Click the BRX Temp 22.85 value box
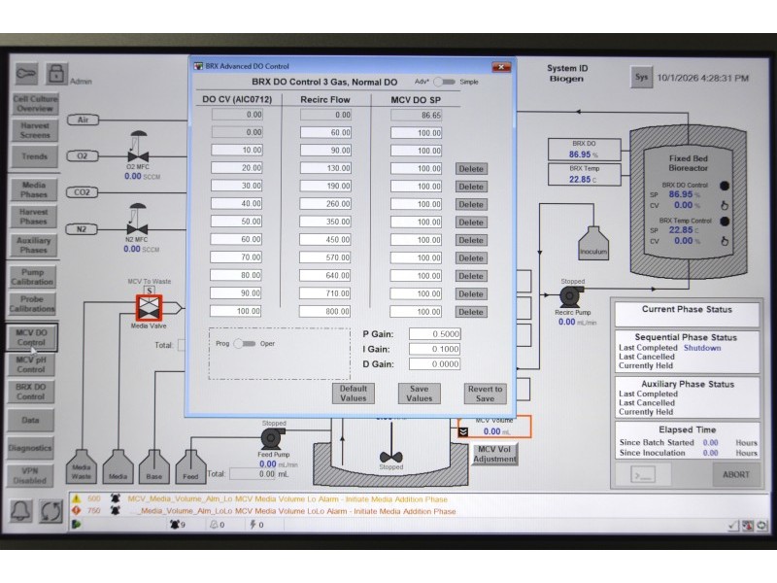777x583 pixels. point(585,175)
